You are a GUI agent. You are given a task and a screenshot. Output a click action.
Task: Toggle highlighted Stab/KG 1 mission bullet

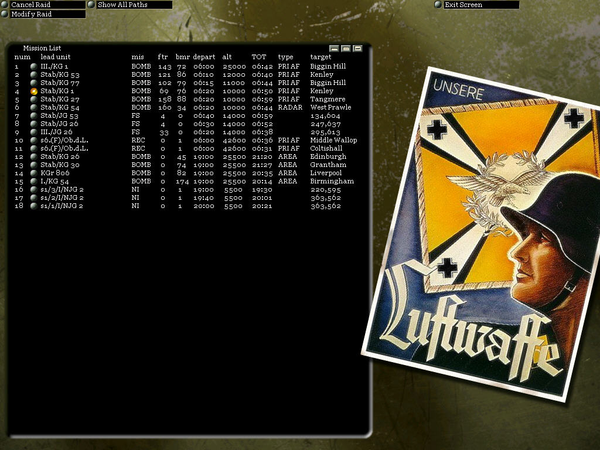pos(33,91)
